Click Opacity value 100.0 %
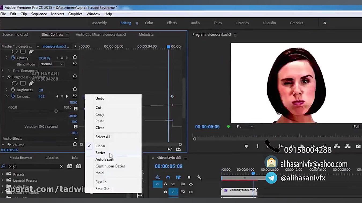Viewport: 362px width, 203px height. click(44, 58)
